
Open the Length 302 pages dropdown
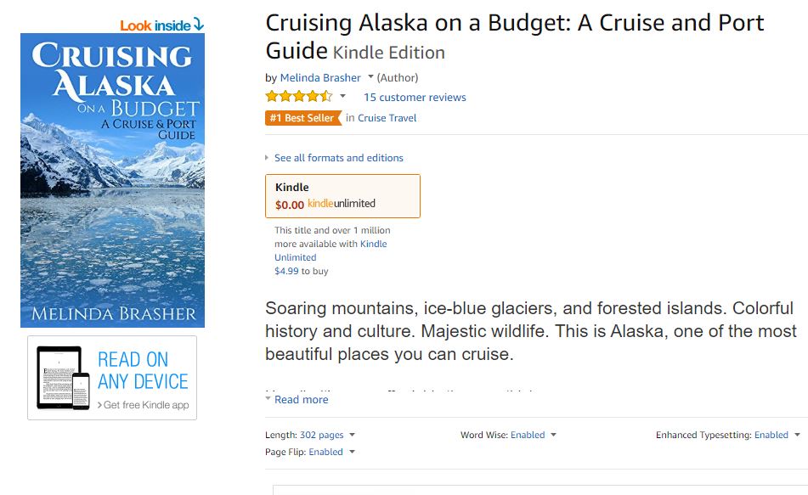[x=322, y=435]
